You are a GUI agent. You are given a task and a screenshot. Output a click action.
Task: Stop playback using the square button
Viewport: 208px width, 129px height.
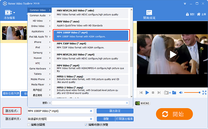(153, 92)
